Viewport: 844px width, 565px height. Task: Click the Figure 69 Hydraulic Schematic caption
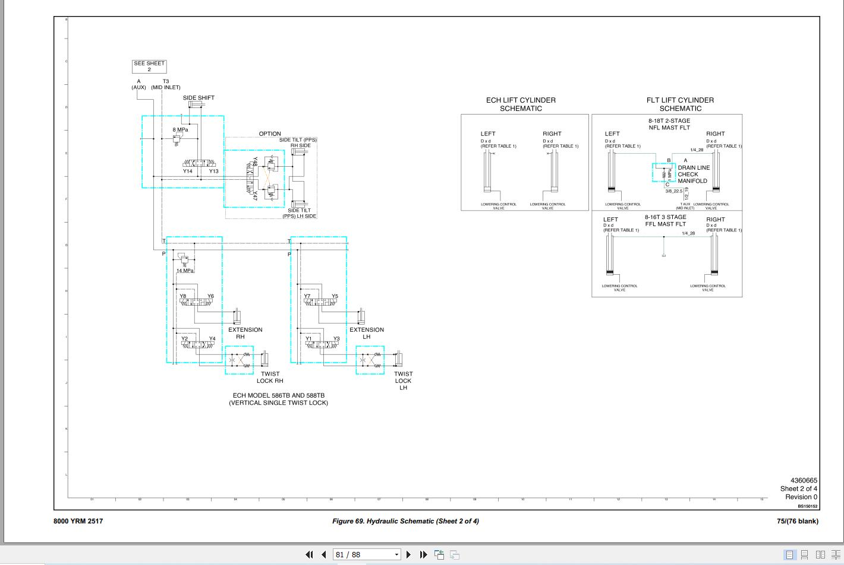coord(405,521)
